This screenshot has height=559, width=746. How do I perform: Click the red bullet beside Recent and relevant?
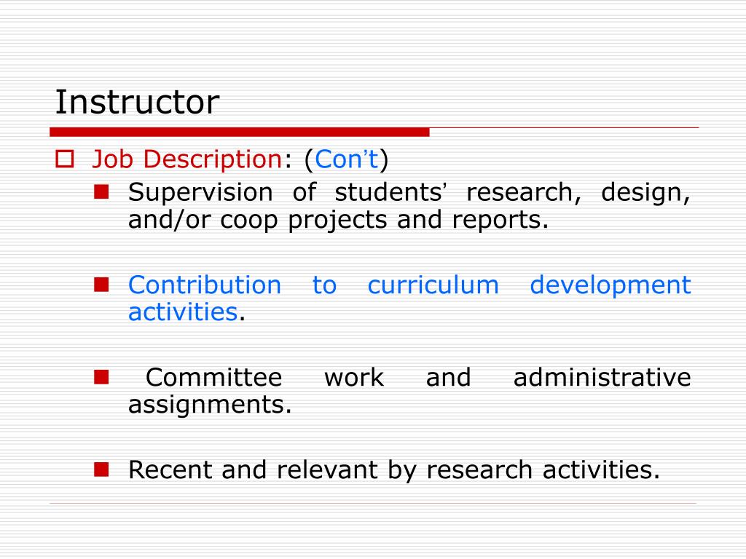click(101, 469)
